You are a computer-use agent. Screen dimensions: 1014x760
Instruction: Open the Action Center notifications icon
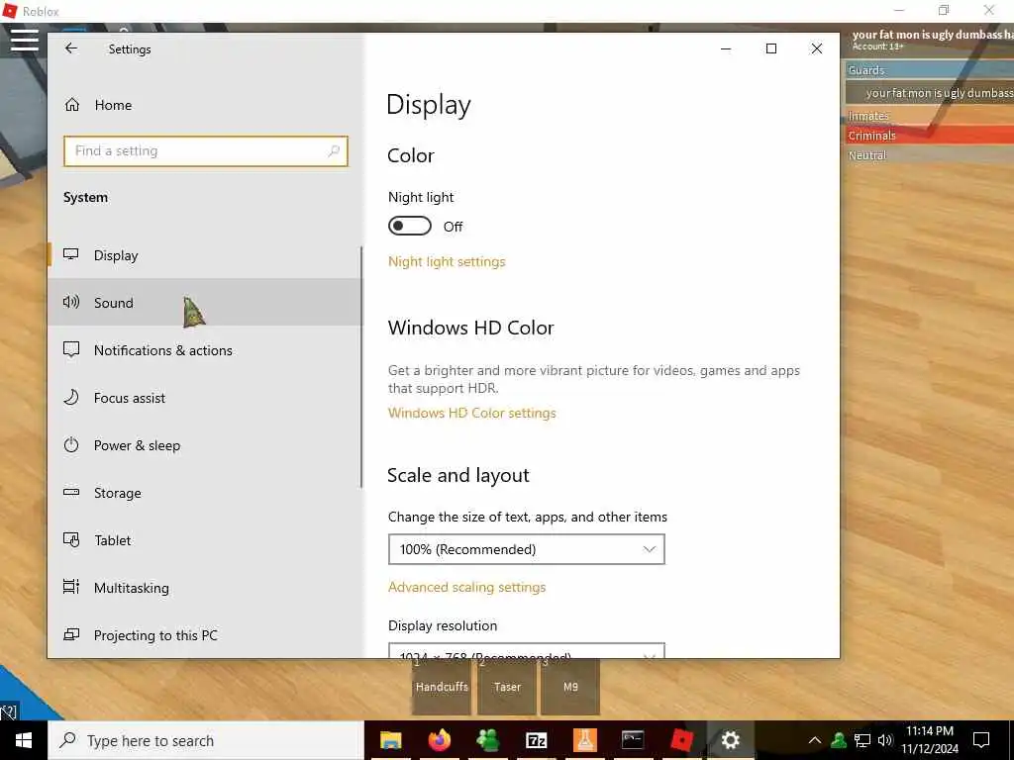click(981, 740)
